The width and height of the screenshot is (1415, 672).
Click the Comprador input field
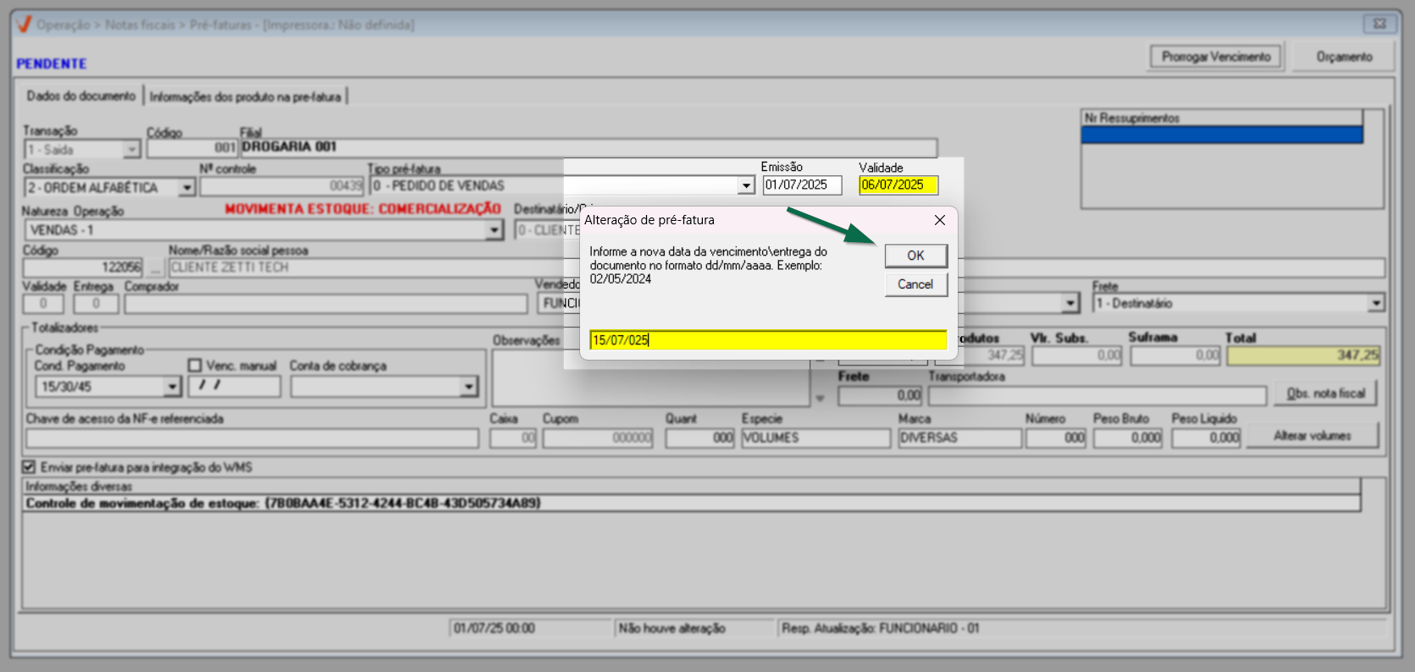pos(325,304)
